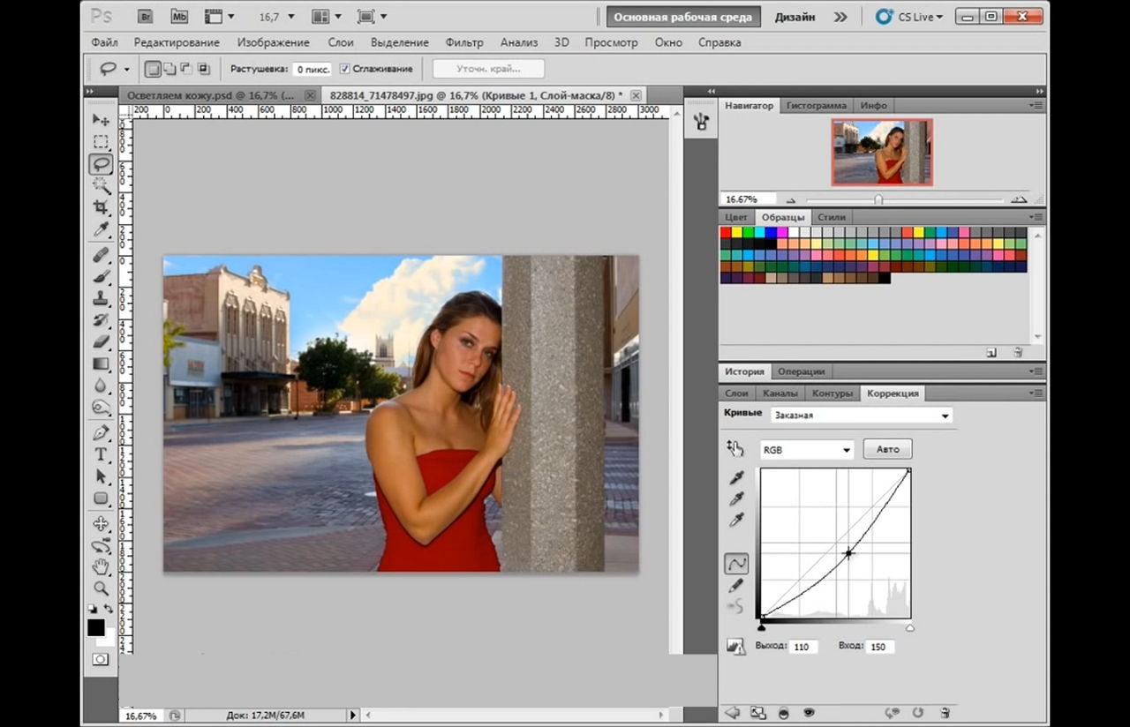Select the Path Selection tool
Image resolution: width=1130 pixels, height=727 pixels.
tap(101, 476)
